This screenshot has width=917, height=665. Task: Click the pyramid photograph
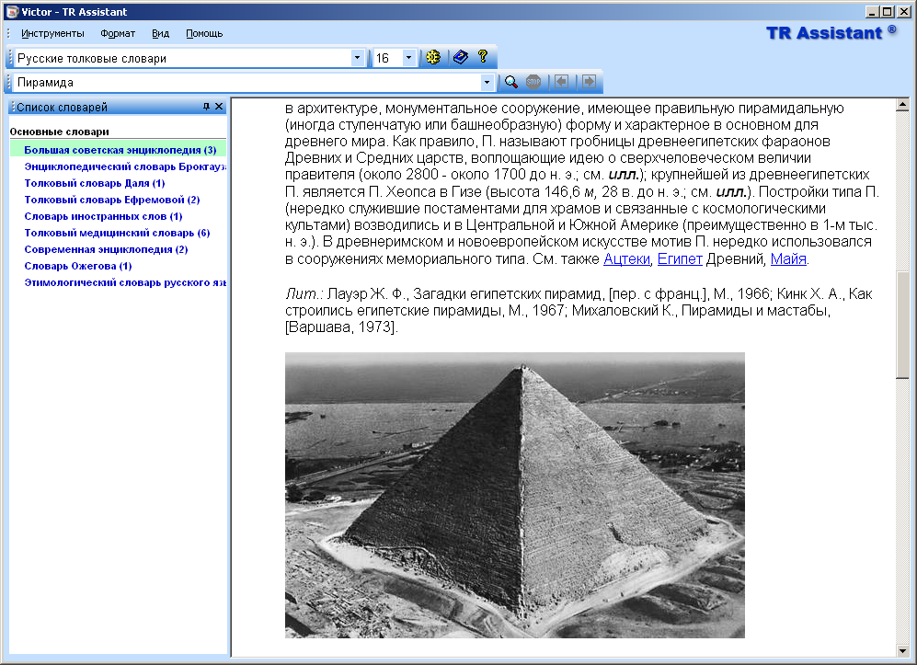click(514, 495)
